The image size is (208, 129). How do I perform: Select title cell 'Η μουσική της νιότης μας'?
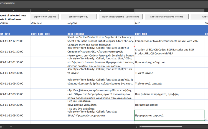[x=169, y=62]
